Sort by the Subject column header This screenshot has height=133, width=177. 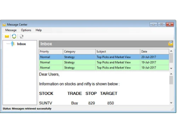pos(118,51)
